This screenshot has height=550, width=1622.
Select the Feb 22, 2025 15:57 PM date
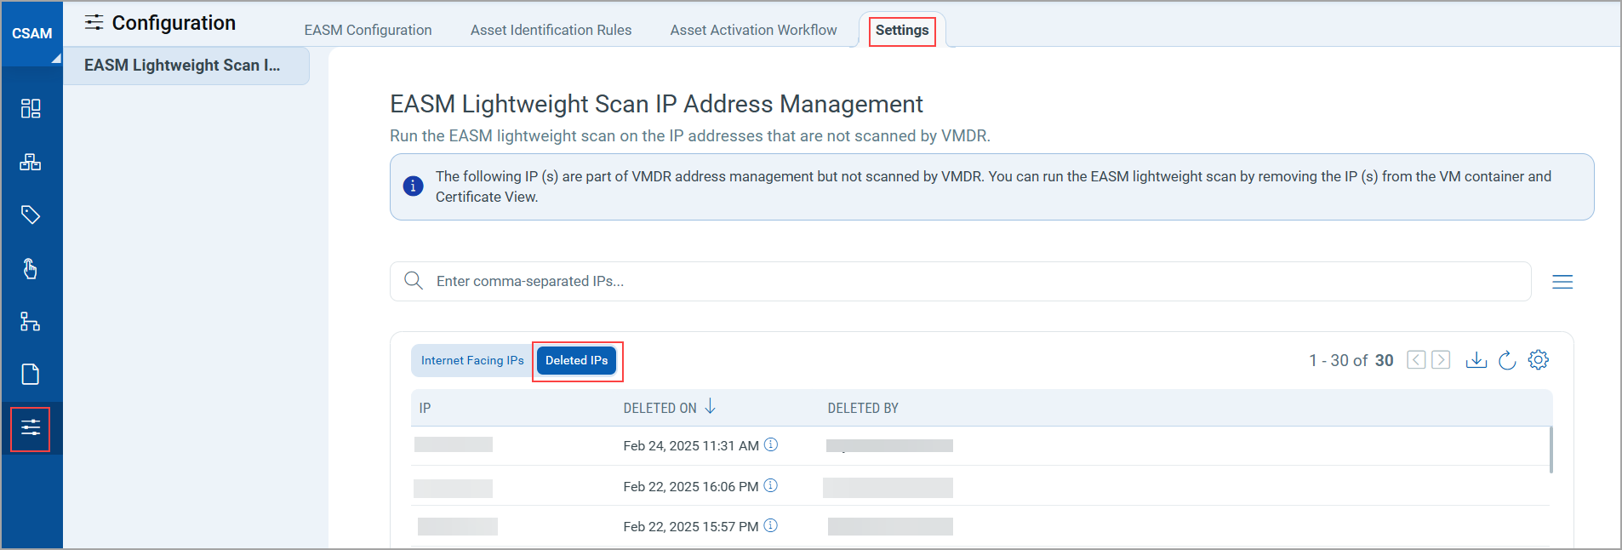(691, 527)
